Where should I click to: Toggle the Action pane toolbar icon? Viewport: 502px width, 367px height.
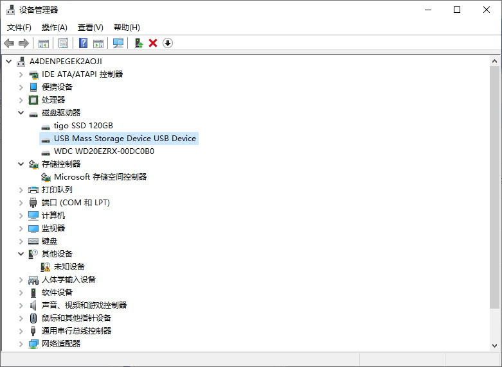coord(98,43)
